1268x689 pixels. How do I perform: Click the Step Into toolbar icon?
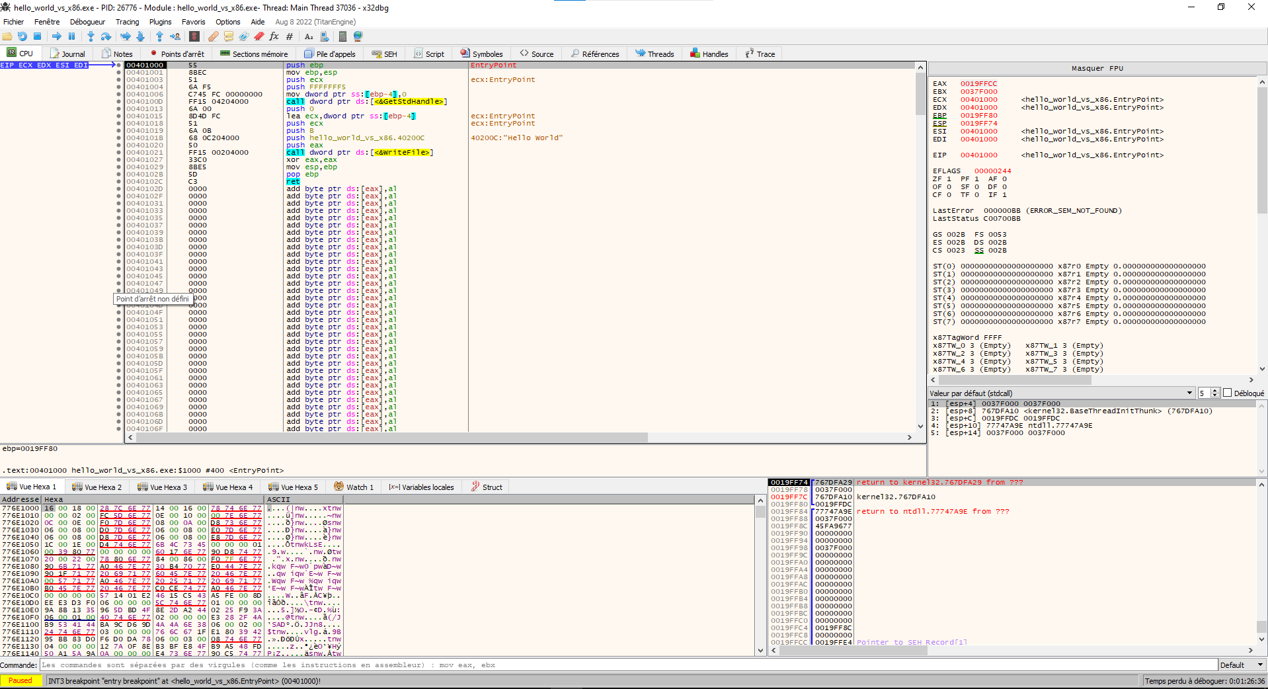point(91,36)
